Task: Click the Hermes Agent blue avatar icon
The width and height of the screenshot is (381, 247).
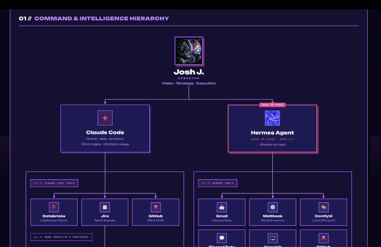Action: point(272,118)
